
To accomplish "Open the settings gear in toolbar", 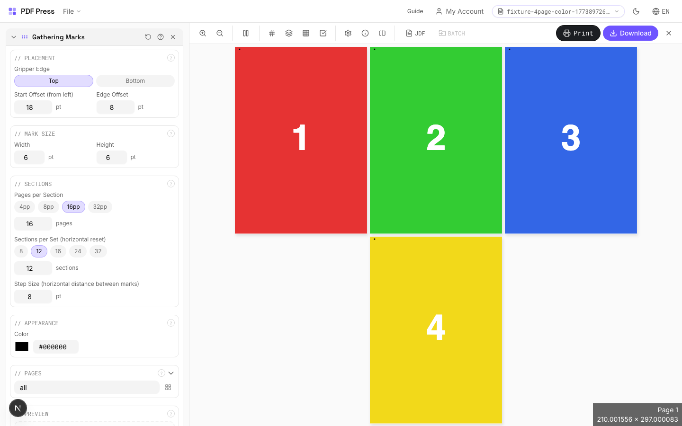I will click(348, 33).
